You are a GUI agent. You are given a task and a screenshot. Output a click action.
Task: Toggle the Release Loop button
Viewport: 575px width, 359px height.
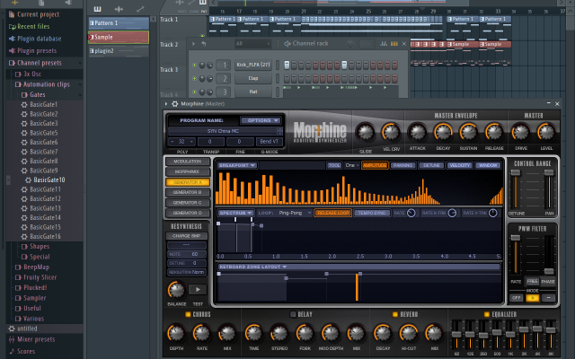tap(333, 213)
